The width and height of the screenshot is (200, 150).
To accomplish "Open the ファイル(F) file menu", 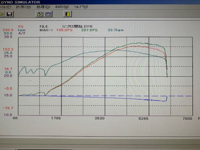I will point(5,7).
